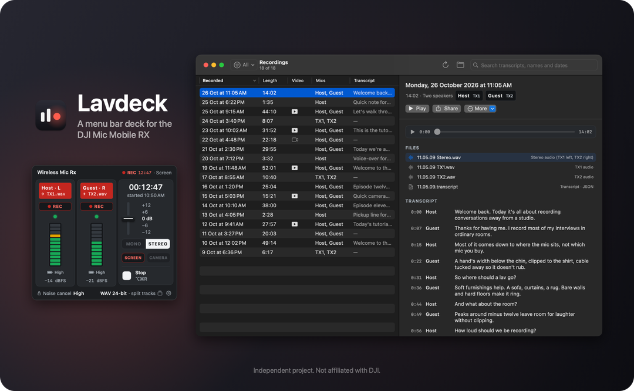Click waveform icon of 11.05.09 TX2.wav
This screenshot has height=391, width=634.
411,177
